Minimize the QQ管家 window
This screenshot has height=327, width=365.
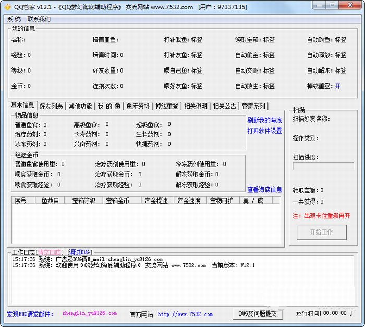tap(319, 5)
